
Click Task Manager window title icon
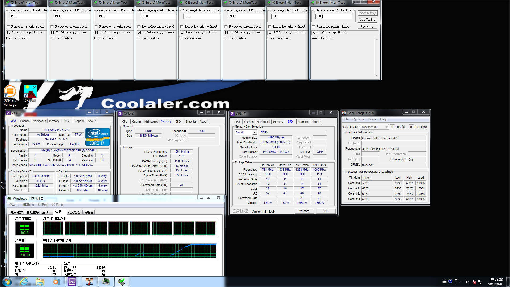[x=10, y=199]
